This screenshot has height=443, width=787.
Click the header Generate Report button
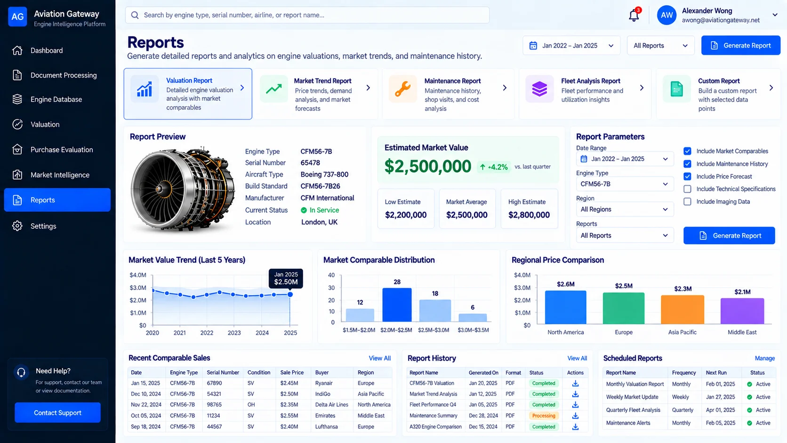(x=740, y=46)
